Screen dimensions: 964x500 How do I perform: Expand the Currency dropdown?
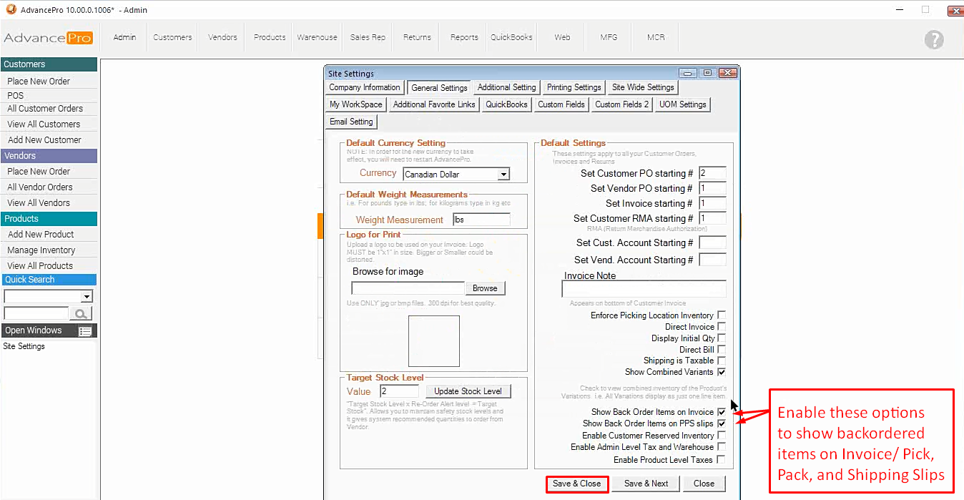[x=503, y=175]
